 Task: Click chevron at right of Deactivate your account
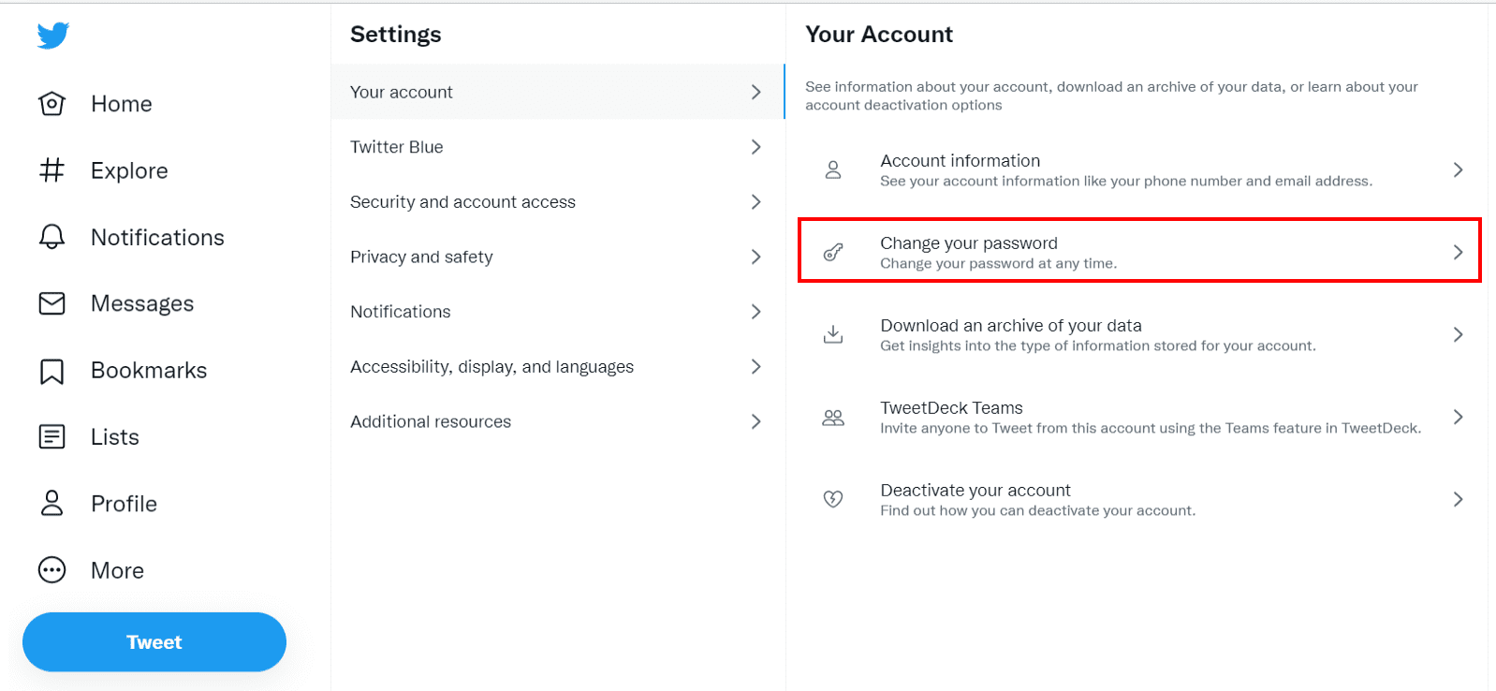coord(1458,499)
